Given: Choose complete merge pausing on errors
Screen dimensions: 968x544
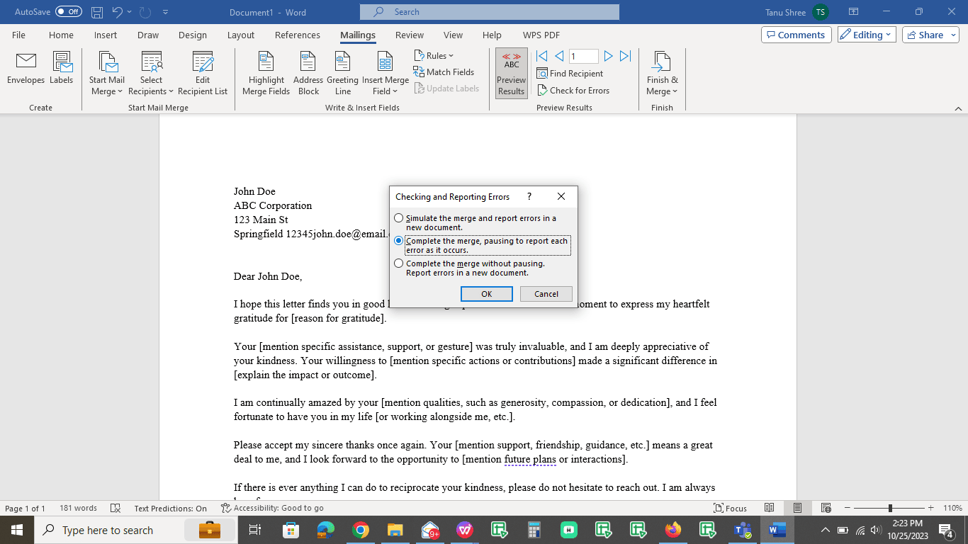Looking at the screenshot, I should click(x=399, y=240).
